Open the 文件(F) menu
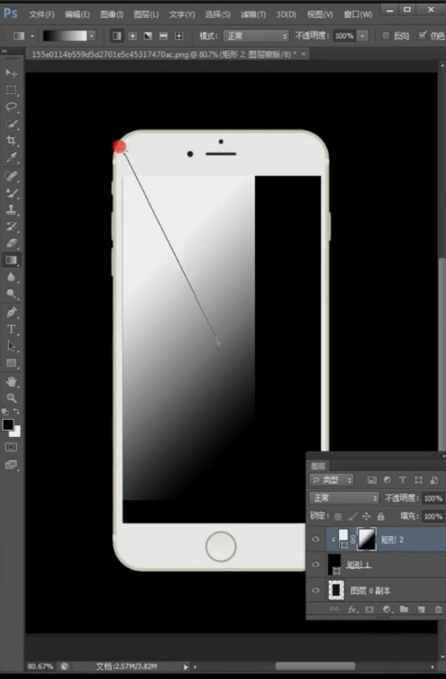This screenshot has height=679, width=446. pos(42,14)
